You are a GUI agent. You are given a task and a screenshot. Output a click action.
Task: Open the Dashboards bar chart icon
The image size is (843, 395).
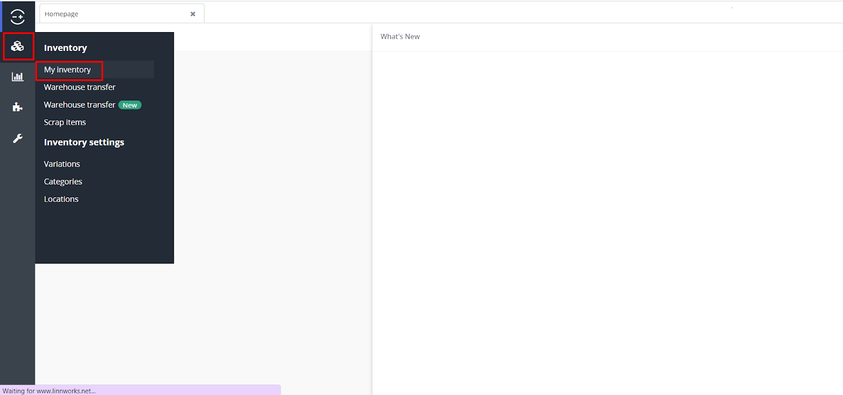pyautogui.click(x=17, y=77)
